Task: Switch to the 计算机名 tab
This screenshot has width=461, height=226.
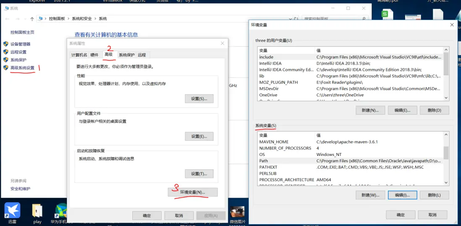Action: [x=79, y=55]
